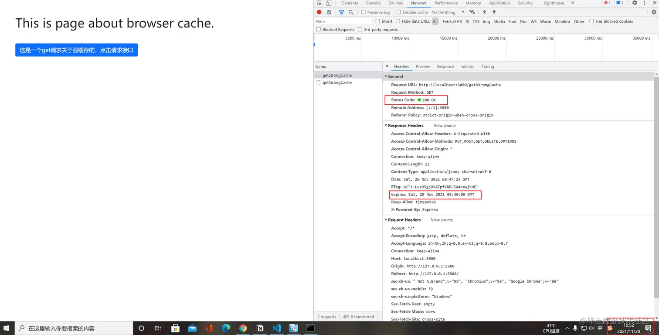Open Task View on taskbar
This screenshot has width=659, height=335.
pos(158,328)
